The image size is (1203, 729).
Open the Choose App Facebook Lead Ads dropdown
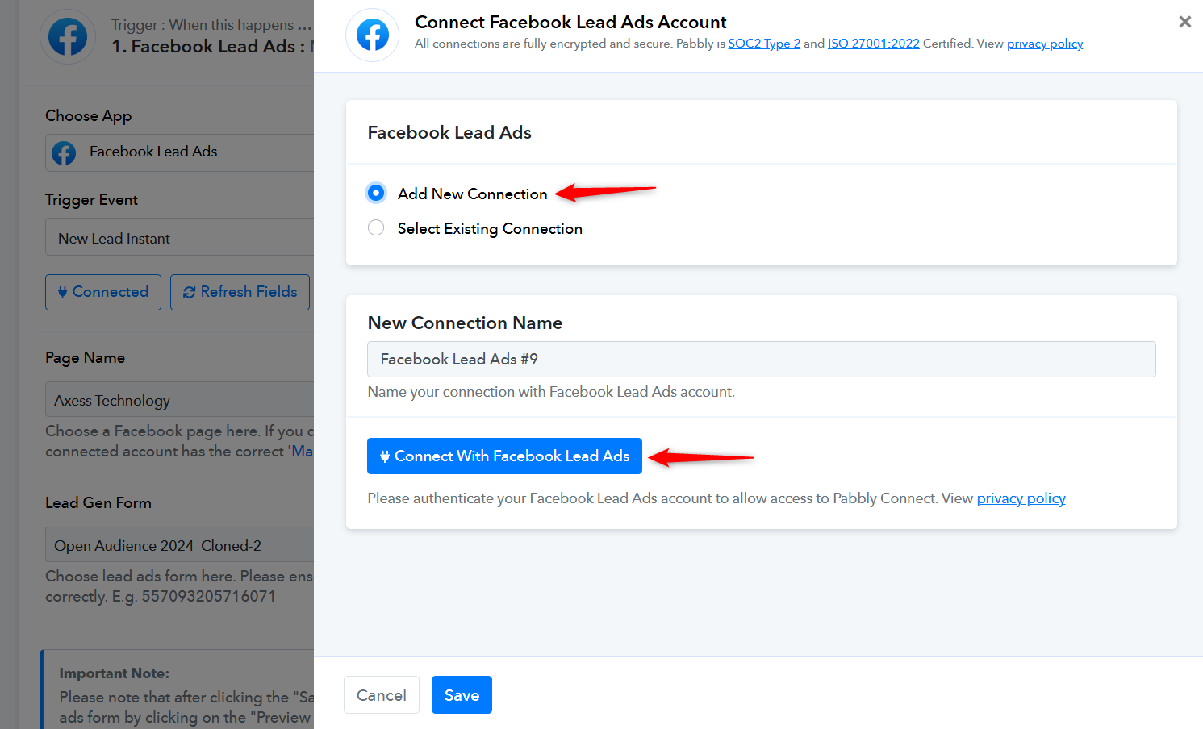[x=180, y=152]
